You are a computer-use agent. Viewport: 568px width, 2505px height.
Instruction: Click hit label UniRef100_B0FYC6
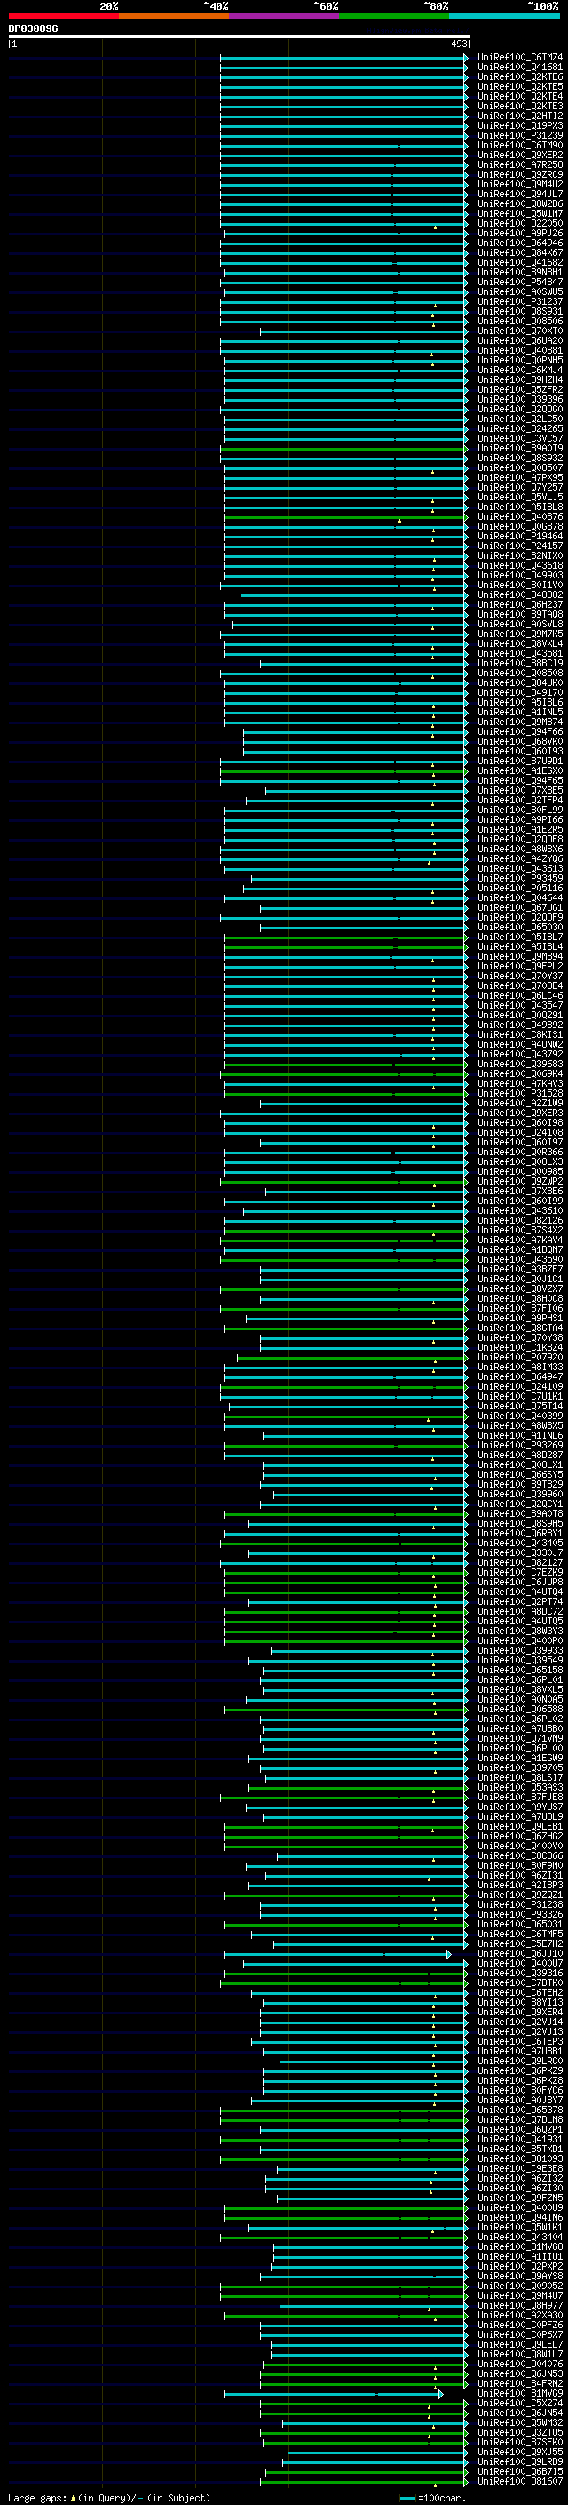click(520, 2091)
